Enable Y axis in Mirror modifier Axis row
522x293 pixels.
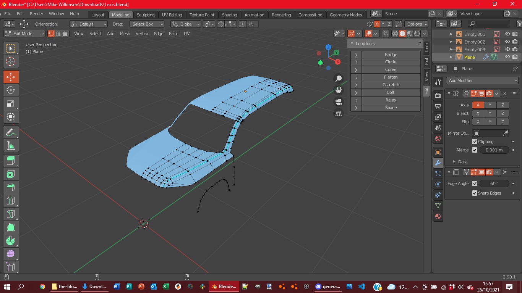click(490, 105)
